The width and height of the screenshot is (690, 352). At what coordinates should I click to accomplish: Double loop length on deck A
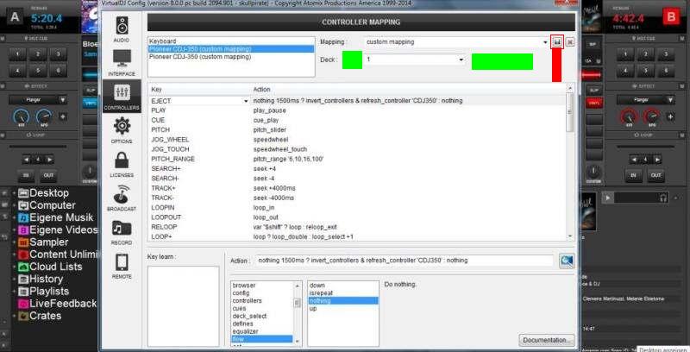click(50, 160)
